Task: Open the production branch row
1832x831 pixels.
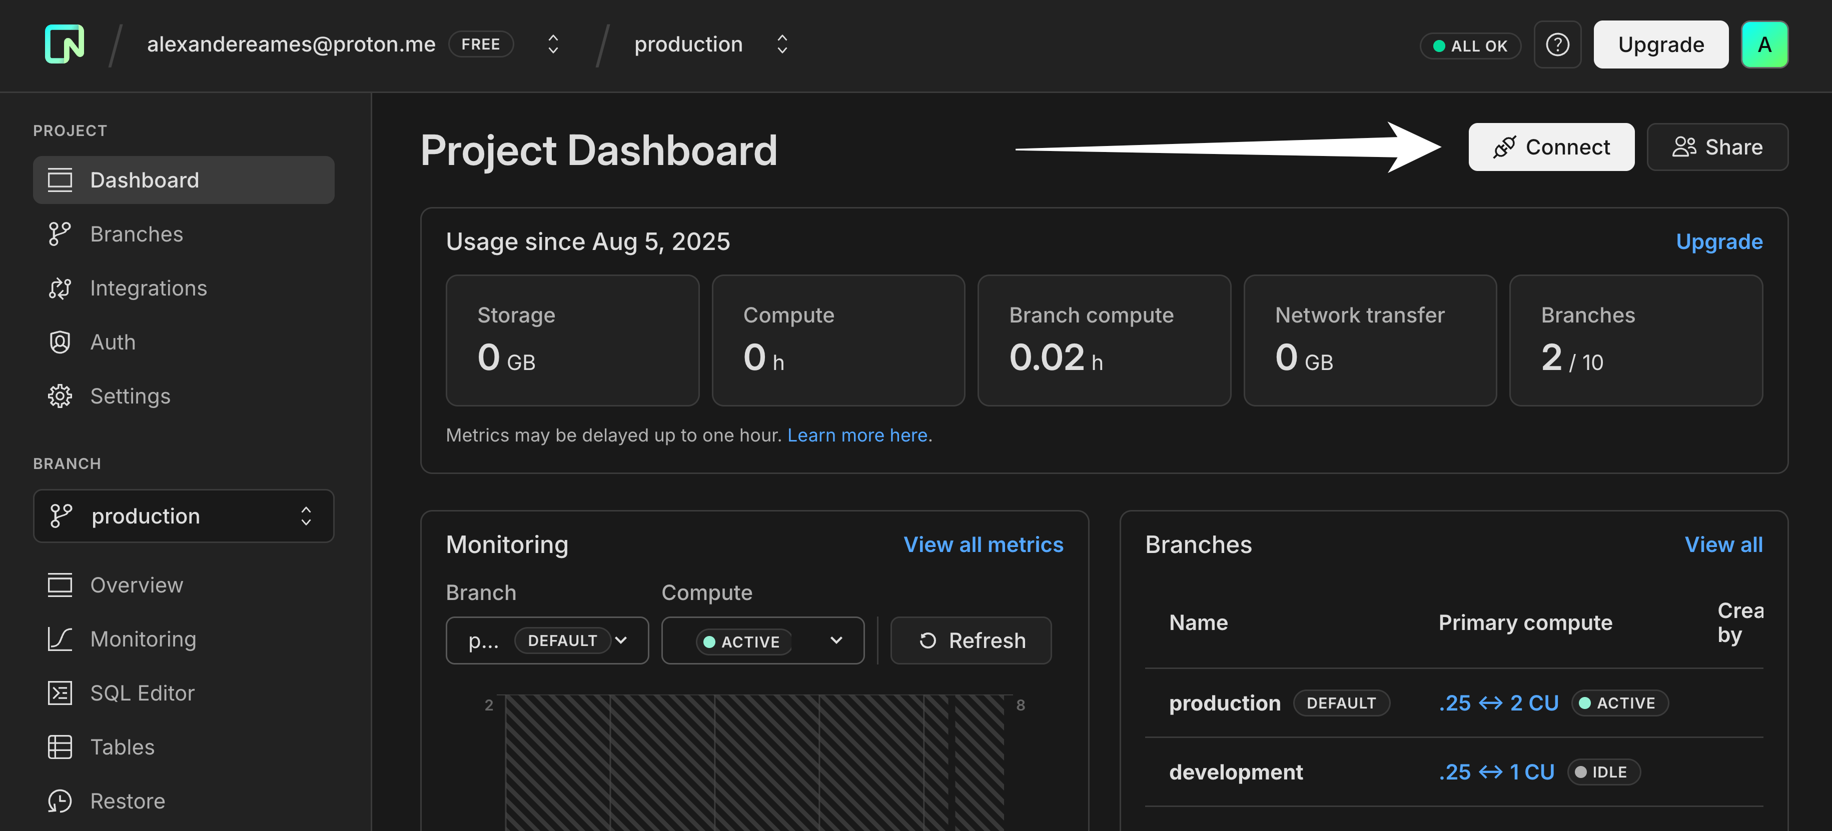Action: click(1454, 703)
